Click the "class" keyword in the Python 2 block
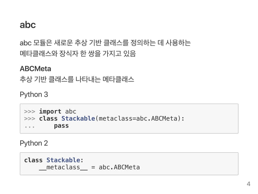Viewport: 258px width, 194px height. pos(34,160)
